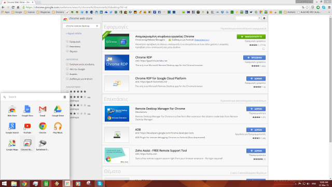Open Windows Start button
Image resolution: width=332 pixels, height=187 pixels.
pos(4,183)
